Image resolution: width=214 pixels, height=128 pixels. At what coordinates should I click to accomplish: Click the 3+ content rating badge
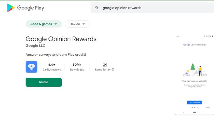[104, 65]
